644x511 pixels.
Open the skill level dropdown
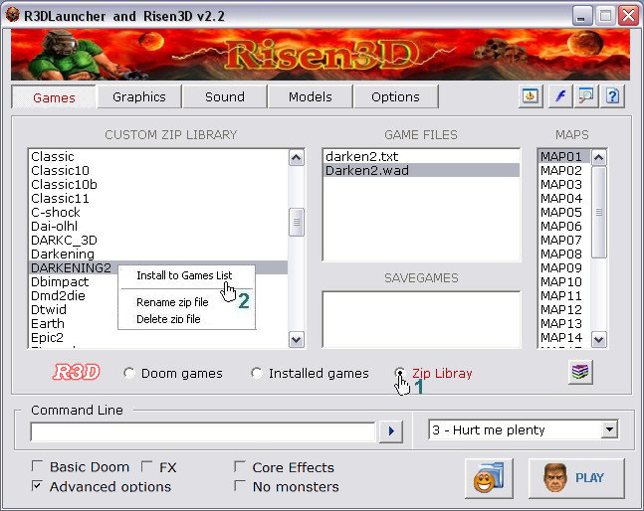[610, 429]
